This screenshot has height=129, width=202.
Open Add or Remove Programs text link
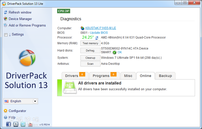(x=27, y=25)
